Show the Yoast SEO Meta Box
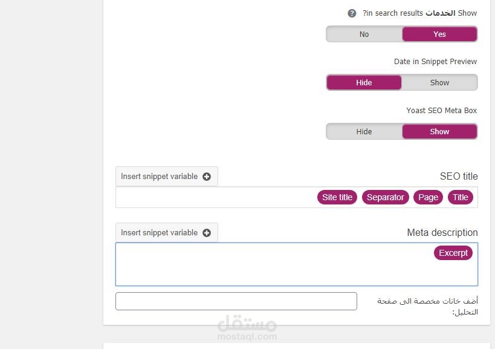Viewport: 495px width, 349px height. [439, 132]
